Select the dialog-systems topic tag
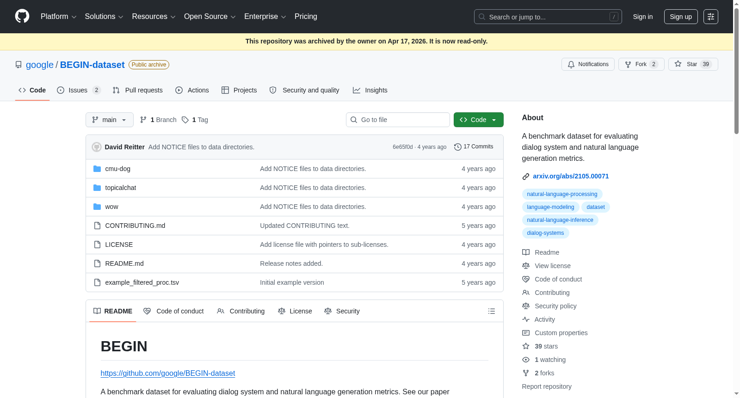Viewport: 740px width, 398px height. (545, 233)
